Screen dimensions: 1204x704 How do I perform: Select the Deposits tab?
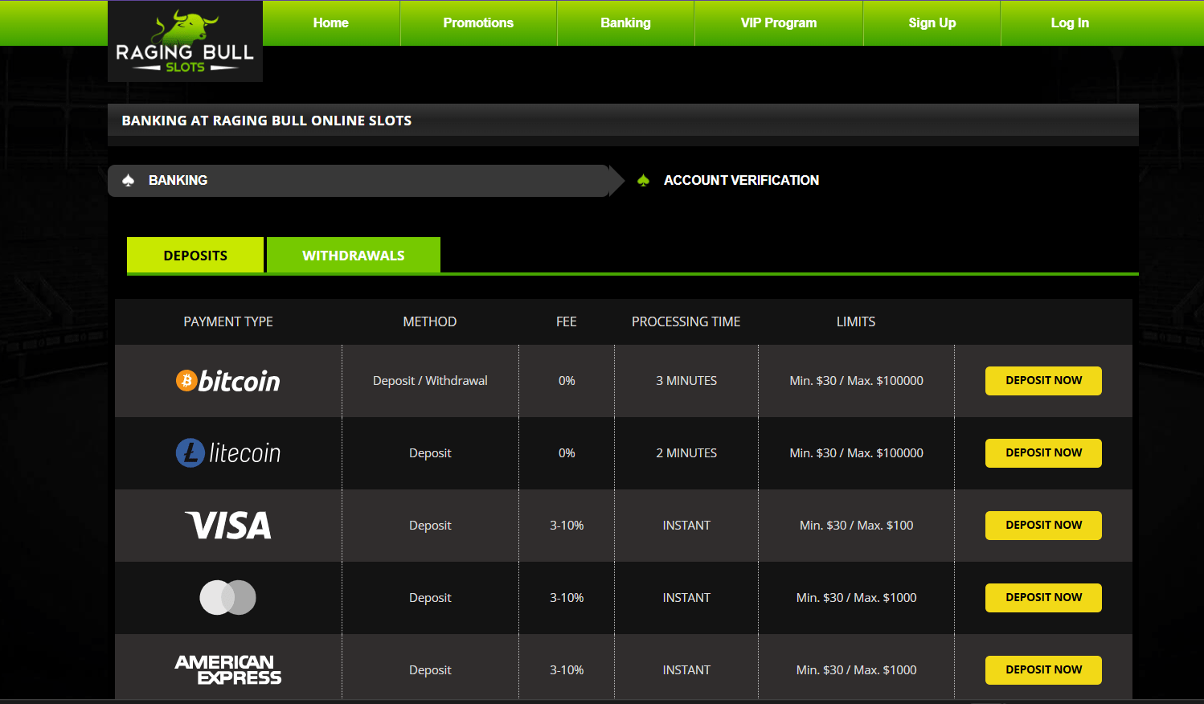click(x=195, y=256)
